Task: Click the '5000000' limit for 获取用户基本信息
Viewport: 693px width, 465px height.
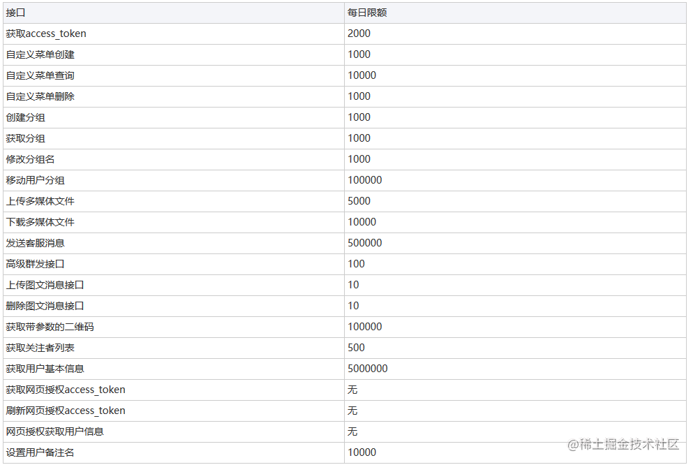Action: point(368,369)
